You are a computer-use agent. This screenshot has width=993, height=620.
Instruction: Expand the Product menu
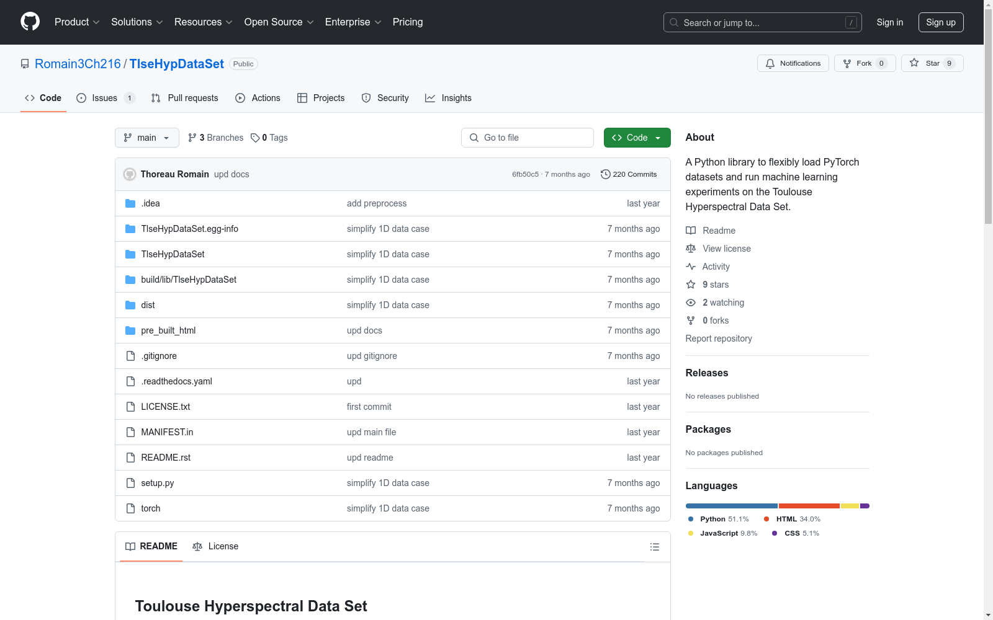coord(77,22)
